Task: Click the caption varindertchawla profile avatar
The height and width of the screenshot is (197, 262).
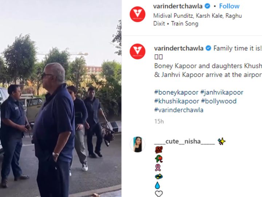Action: point(138,51)
